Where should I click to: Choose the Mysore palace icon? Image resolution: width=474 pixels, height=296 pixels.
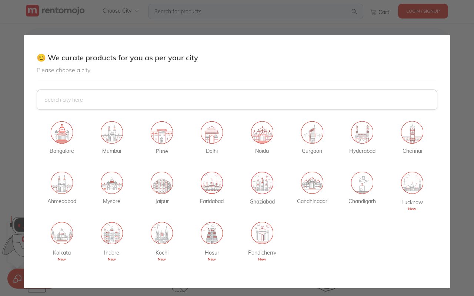[112, 183]
